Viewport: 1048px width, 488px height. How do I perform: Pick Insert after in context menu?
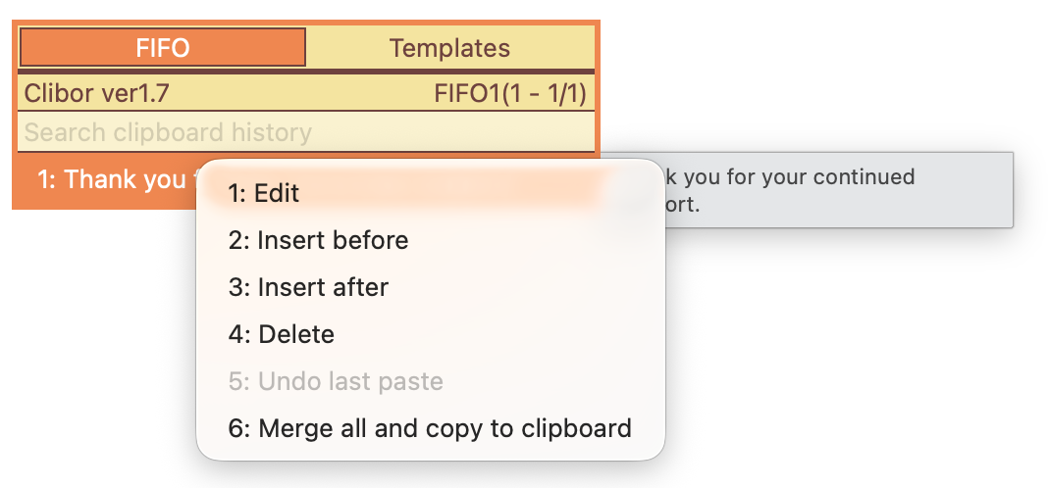pos(431,287)
